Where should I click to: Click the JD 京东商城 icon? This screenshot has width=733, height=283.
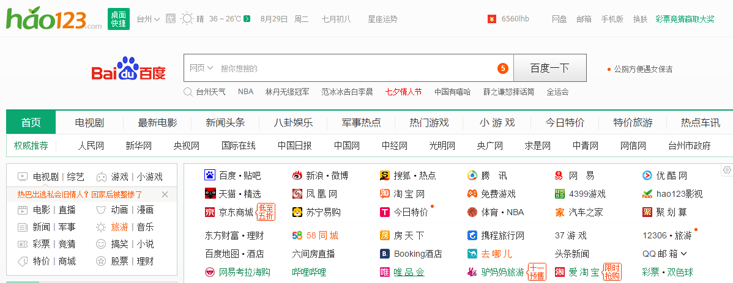tap(209, 213)
